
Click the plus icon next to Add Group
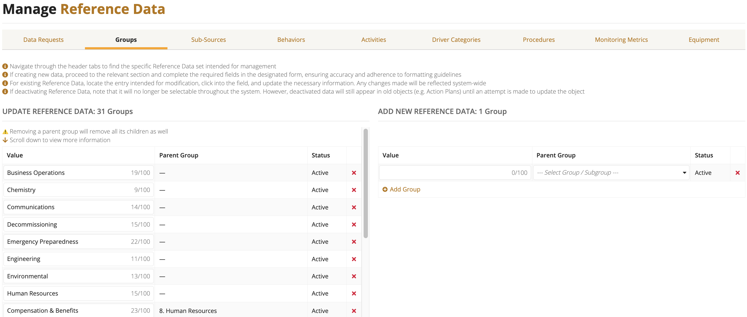pyautogui.click(x=385, y=189)
